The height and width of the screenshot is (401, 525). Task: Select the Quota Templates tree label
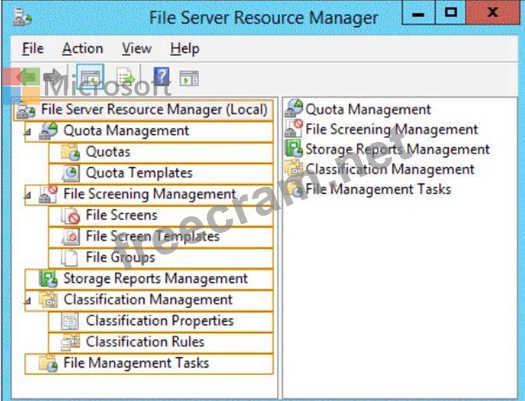(139, 173)
